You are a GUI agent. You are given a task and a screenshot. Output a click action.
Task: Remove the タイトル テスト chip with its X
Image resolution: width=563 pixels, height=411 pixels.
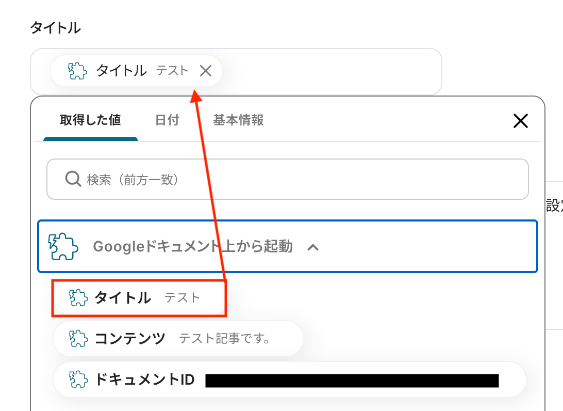coord(206,71)
